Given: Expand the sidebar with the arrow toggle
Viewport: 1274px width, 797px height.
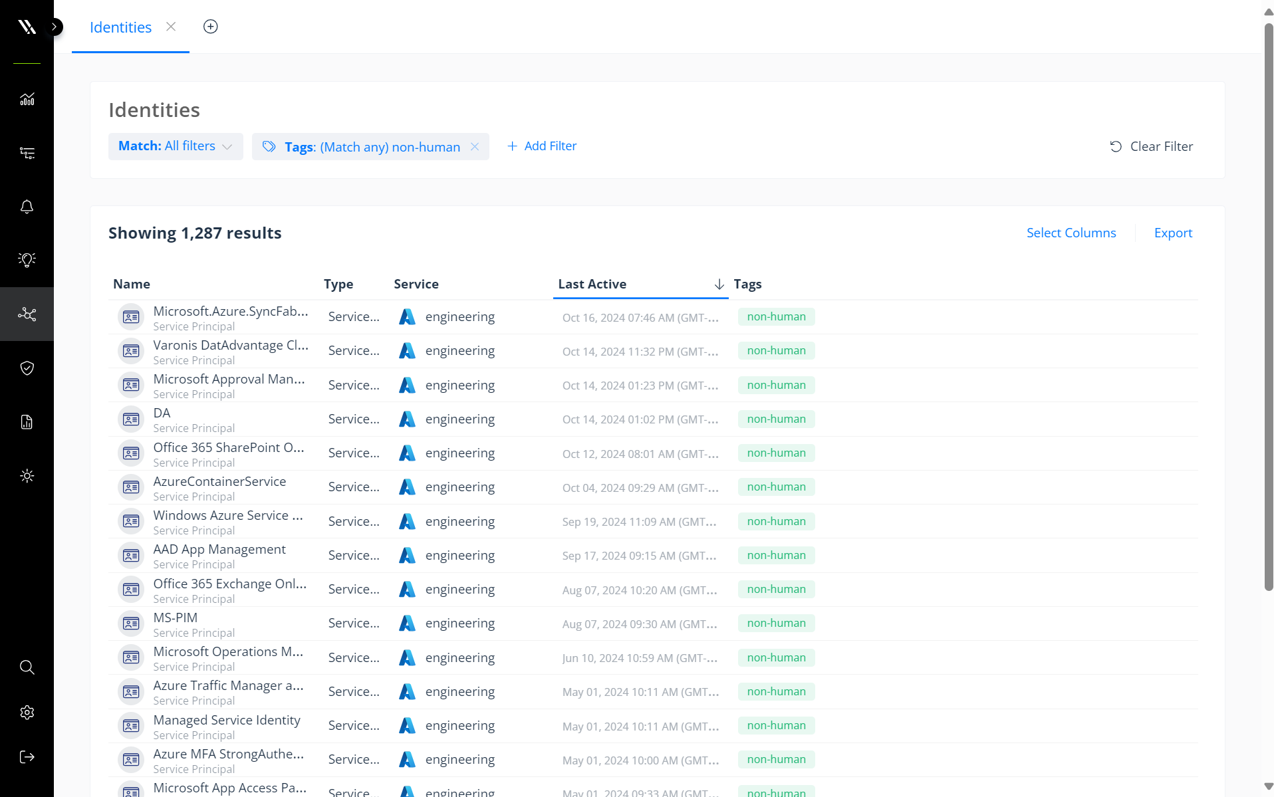Looking at the screenshot, I should 55,27.
